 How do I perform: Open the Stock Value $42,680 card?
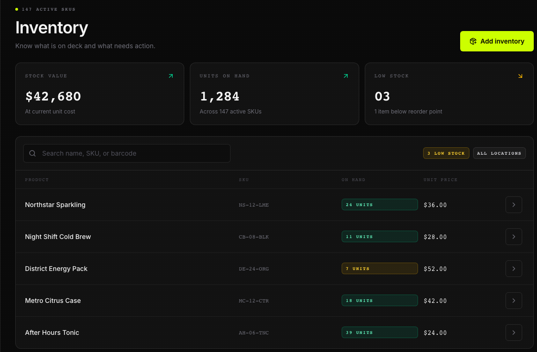[x=100, y=94]
